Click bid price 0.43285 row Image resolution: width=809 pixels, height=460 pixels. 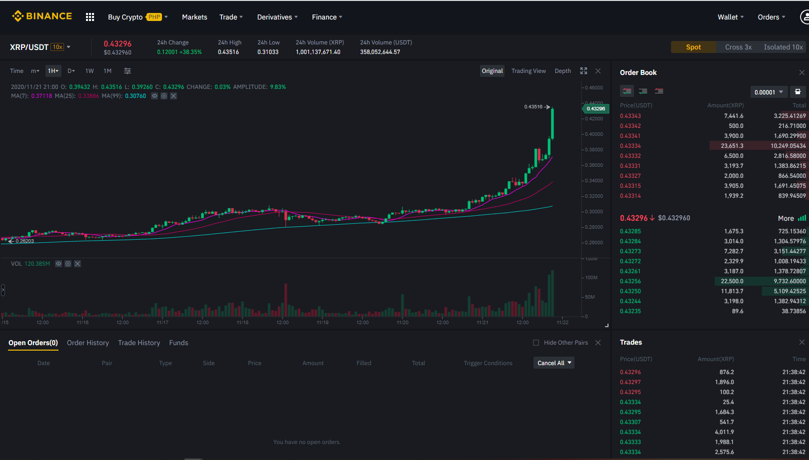click(712, 231)
